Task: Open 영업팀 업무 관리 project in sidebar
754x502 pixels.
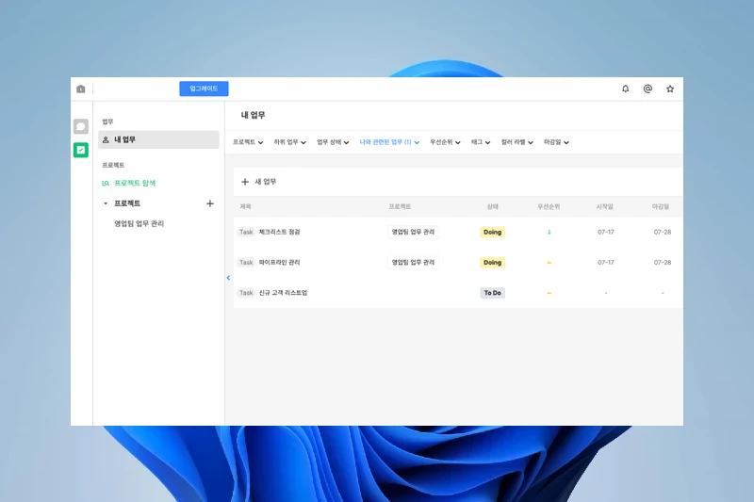Action: click(x=139, y=224)
